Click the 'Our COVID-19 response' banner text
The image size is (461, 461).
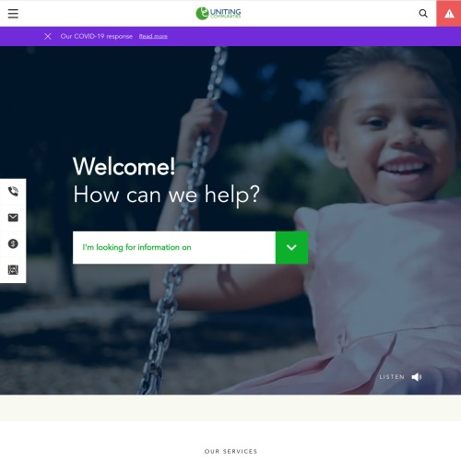click(x=97, y=36)
